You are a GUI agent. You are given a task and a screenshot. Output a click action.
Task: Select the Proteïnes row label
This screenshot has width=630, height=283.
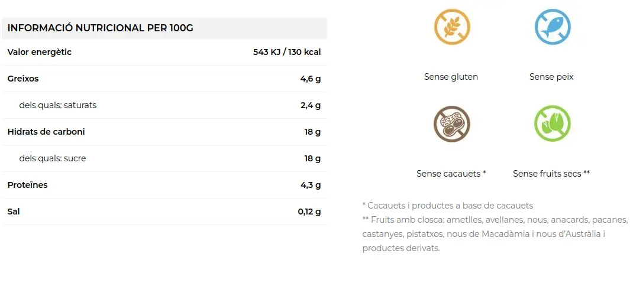click(27, 185)
